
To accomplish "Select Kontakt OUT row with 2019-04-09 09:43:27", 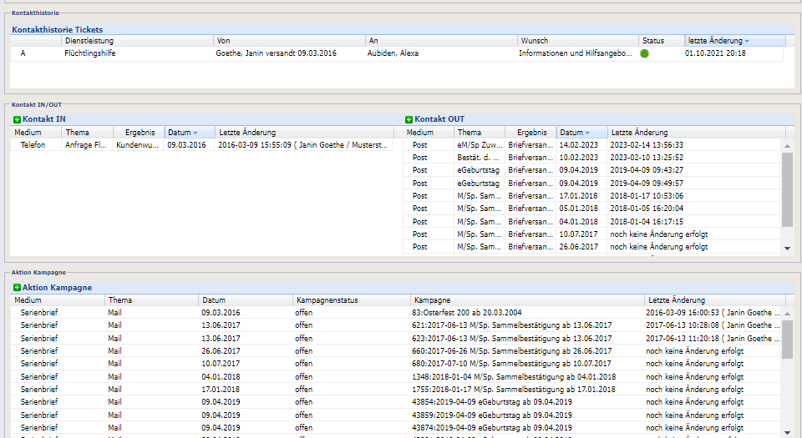I will pos(591,170).
